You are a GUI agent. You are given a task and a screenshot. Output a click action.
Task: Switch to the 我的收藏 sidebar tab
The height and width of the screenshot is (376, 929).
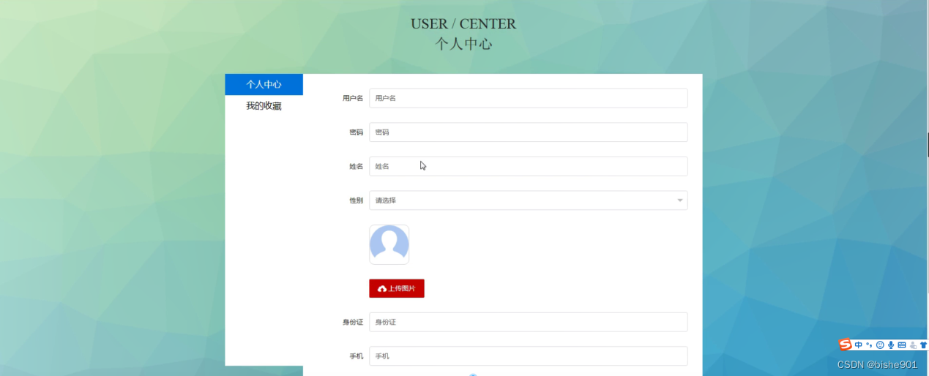(x=264, y=106)
